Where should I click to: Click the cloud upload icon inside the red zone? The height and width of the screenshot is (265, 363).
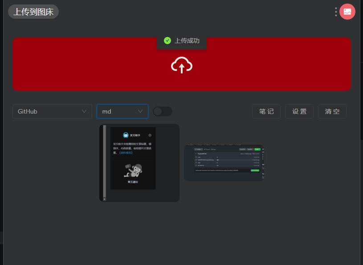(181, 65)
